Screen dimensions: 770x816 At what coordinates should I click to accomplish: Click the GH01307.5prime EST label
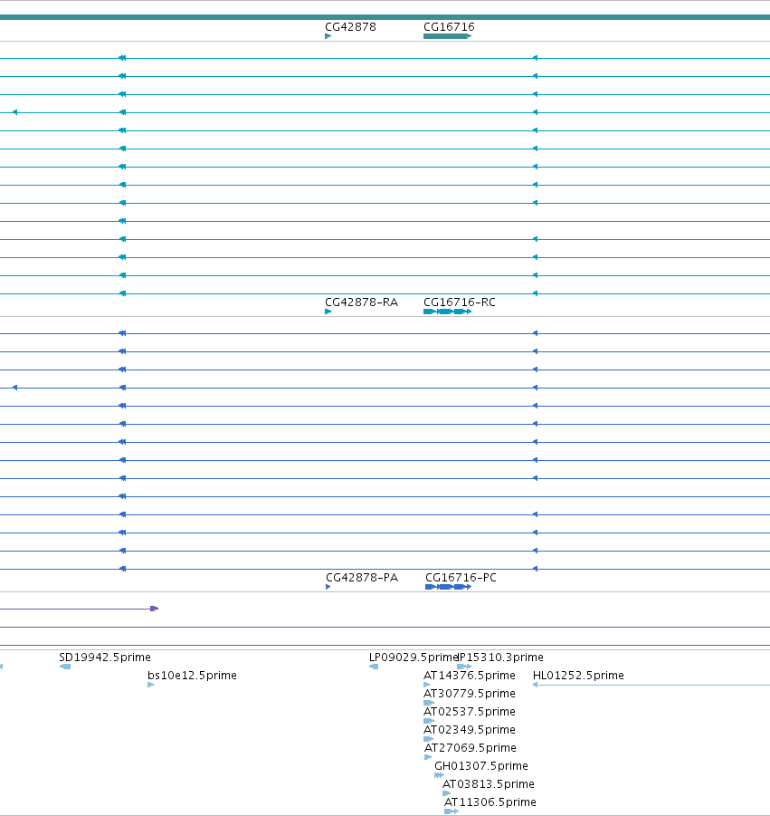481,766
